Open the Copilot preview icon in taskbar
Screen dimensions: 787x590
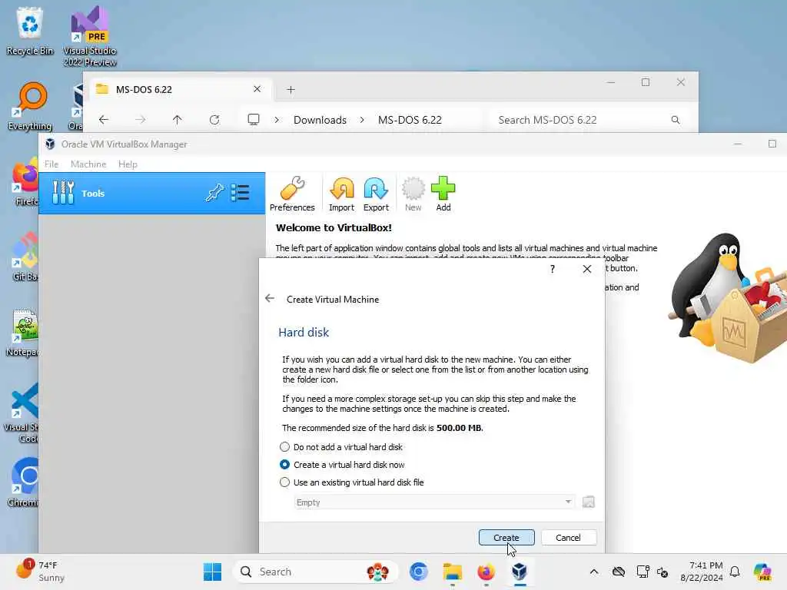pyautogui.click(x=762, y=572)
